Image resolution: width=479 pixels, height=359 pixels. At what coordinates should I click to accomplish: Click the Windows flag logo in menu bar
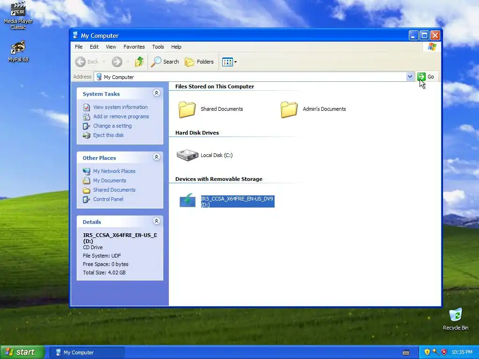coord(432,47)
